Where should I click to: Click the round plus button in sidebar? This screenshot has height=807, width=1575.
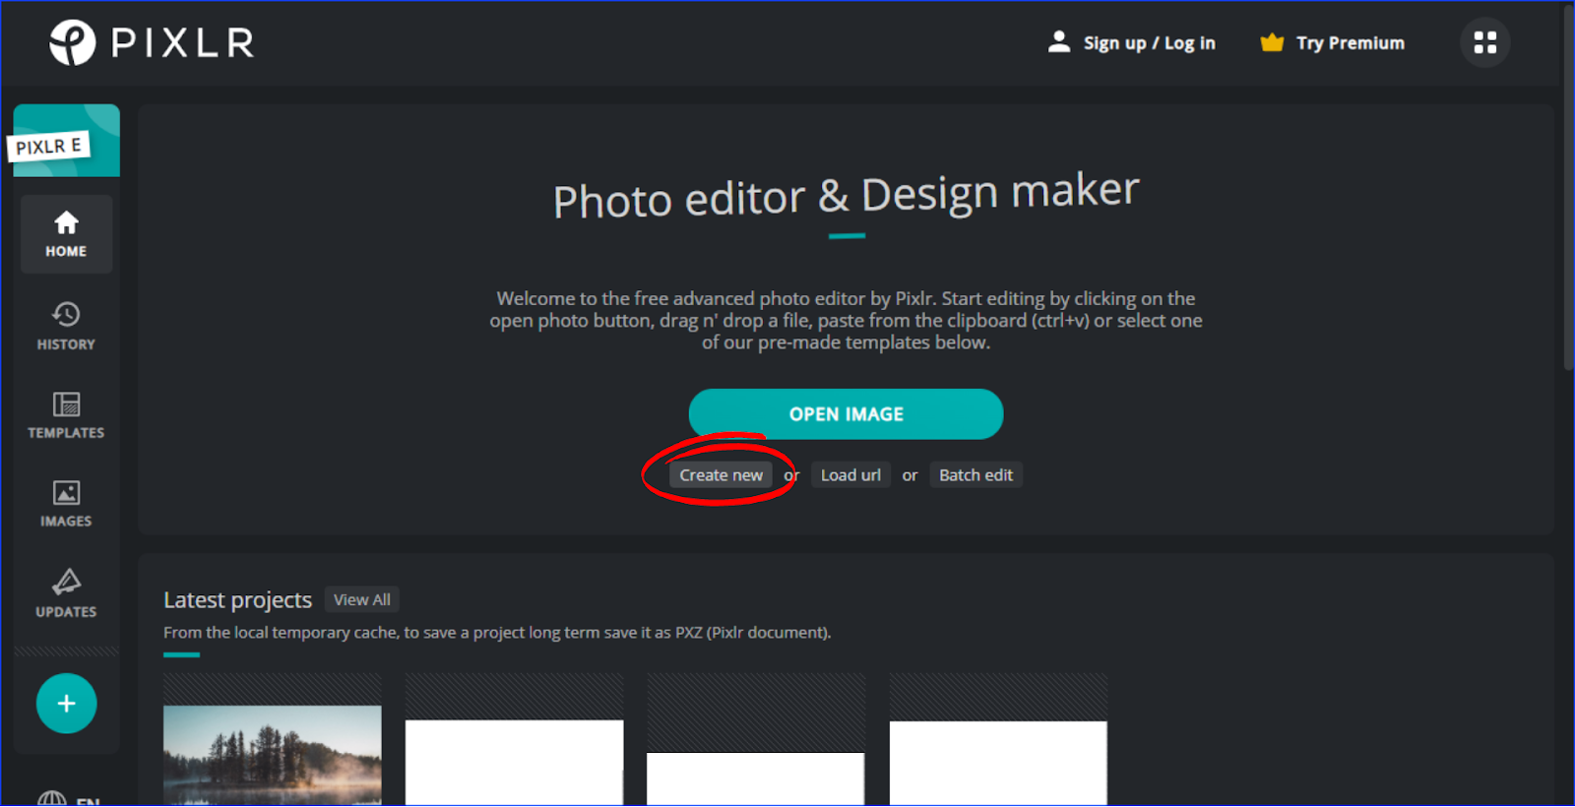(x=66, y=704)
